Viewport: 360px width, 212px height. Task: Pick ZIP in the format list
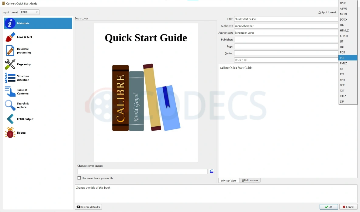tap(348, 102)
